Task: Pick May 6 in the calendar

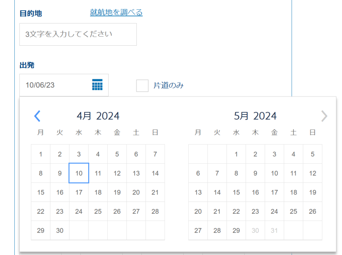Action: point(198,173)
